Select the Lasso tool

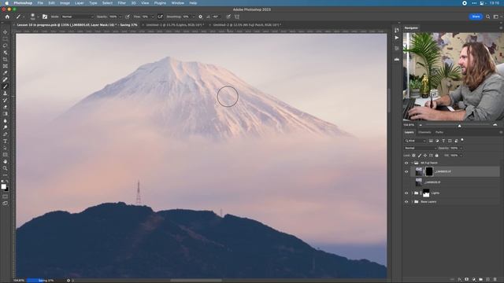pos(6,46)
